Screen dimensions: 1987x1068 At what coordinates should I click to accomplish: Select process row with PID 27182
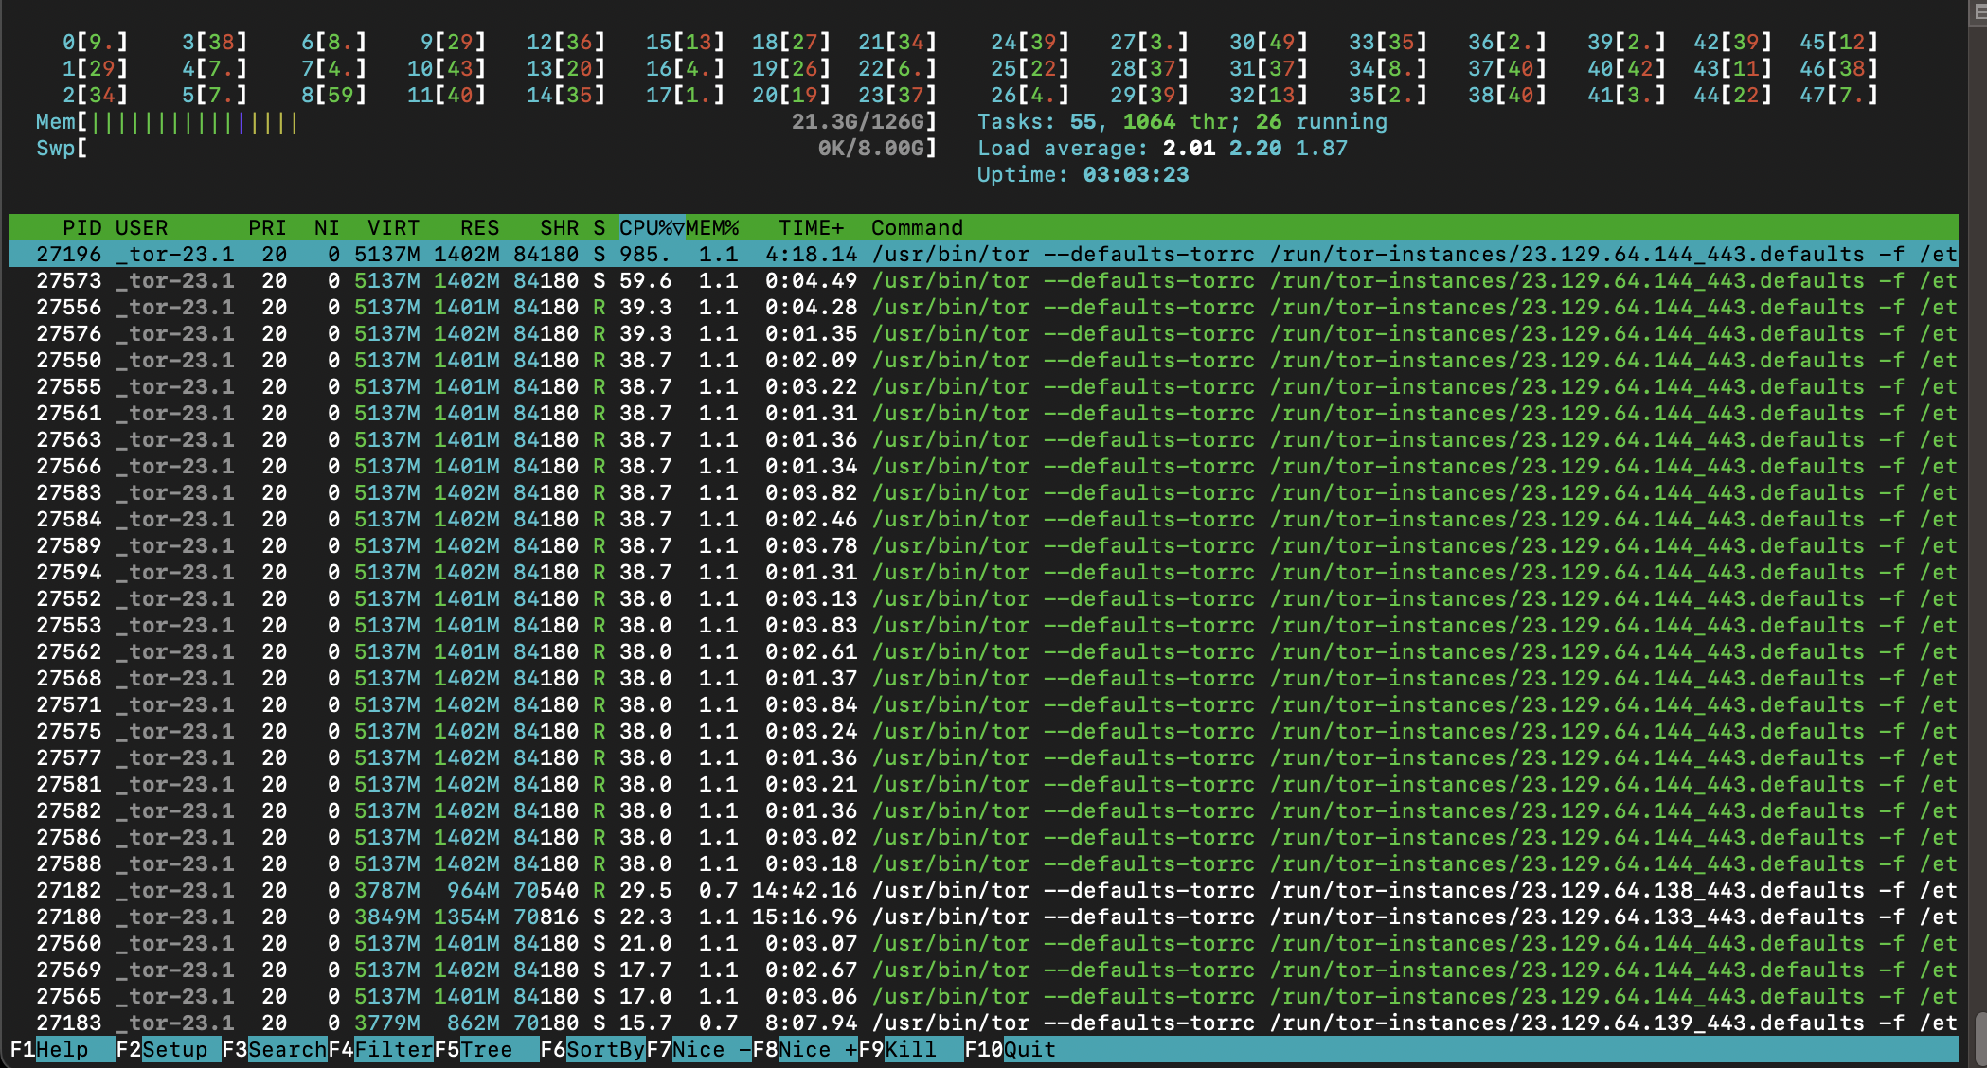tap(68, 891)
